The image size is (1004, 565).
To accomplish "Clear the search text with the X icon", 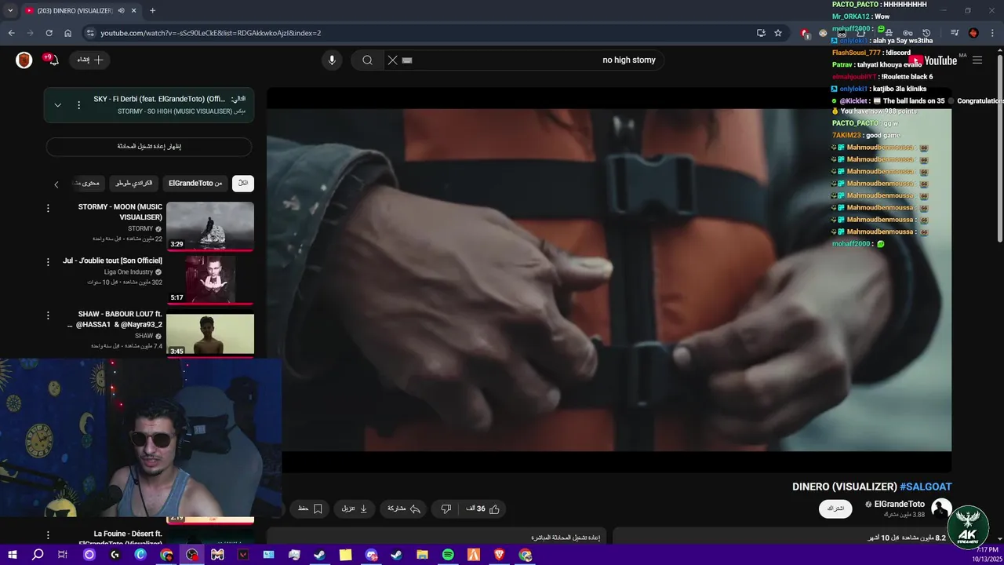I will (x=393, y=60).
